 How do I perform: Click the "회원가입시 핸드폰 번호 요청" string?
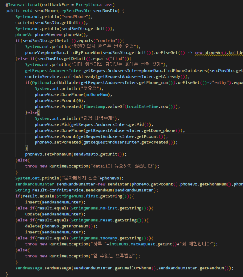coord(104,46)
